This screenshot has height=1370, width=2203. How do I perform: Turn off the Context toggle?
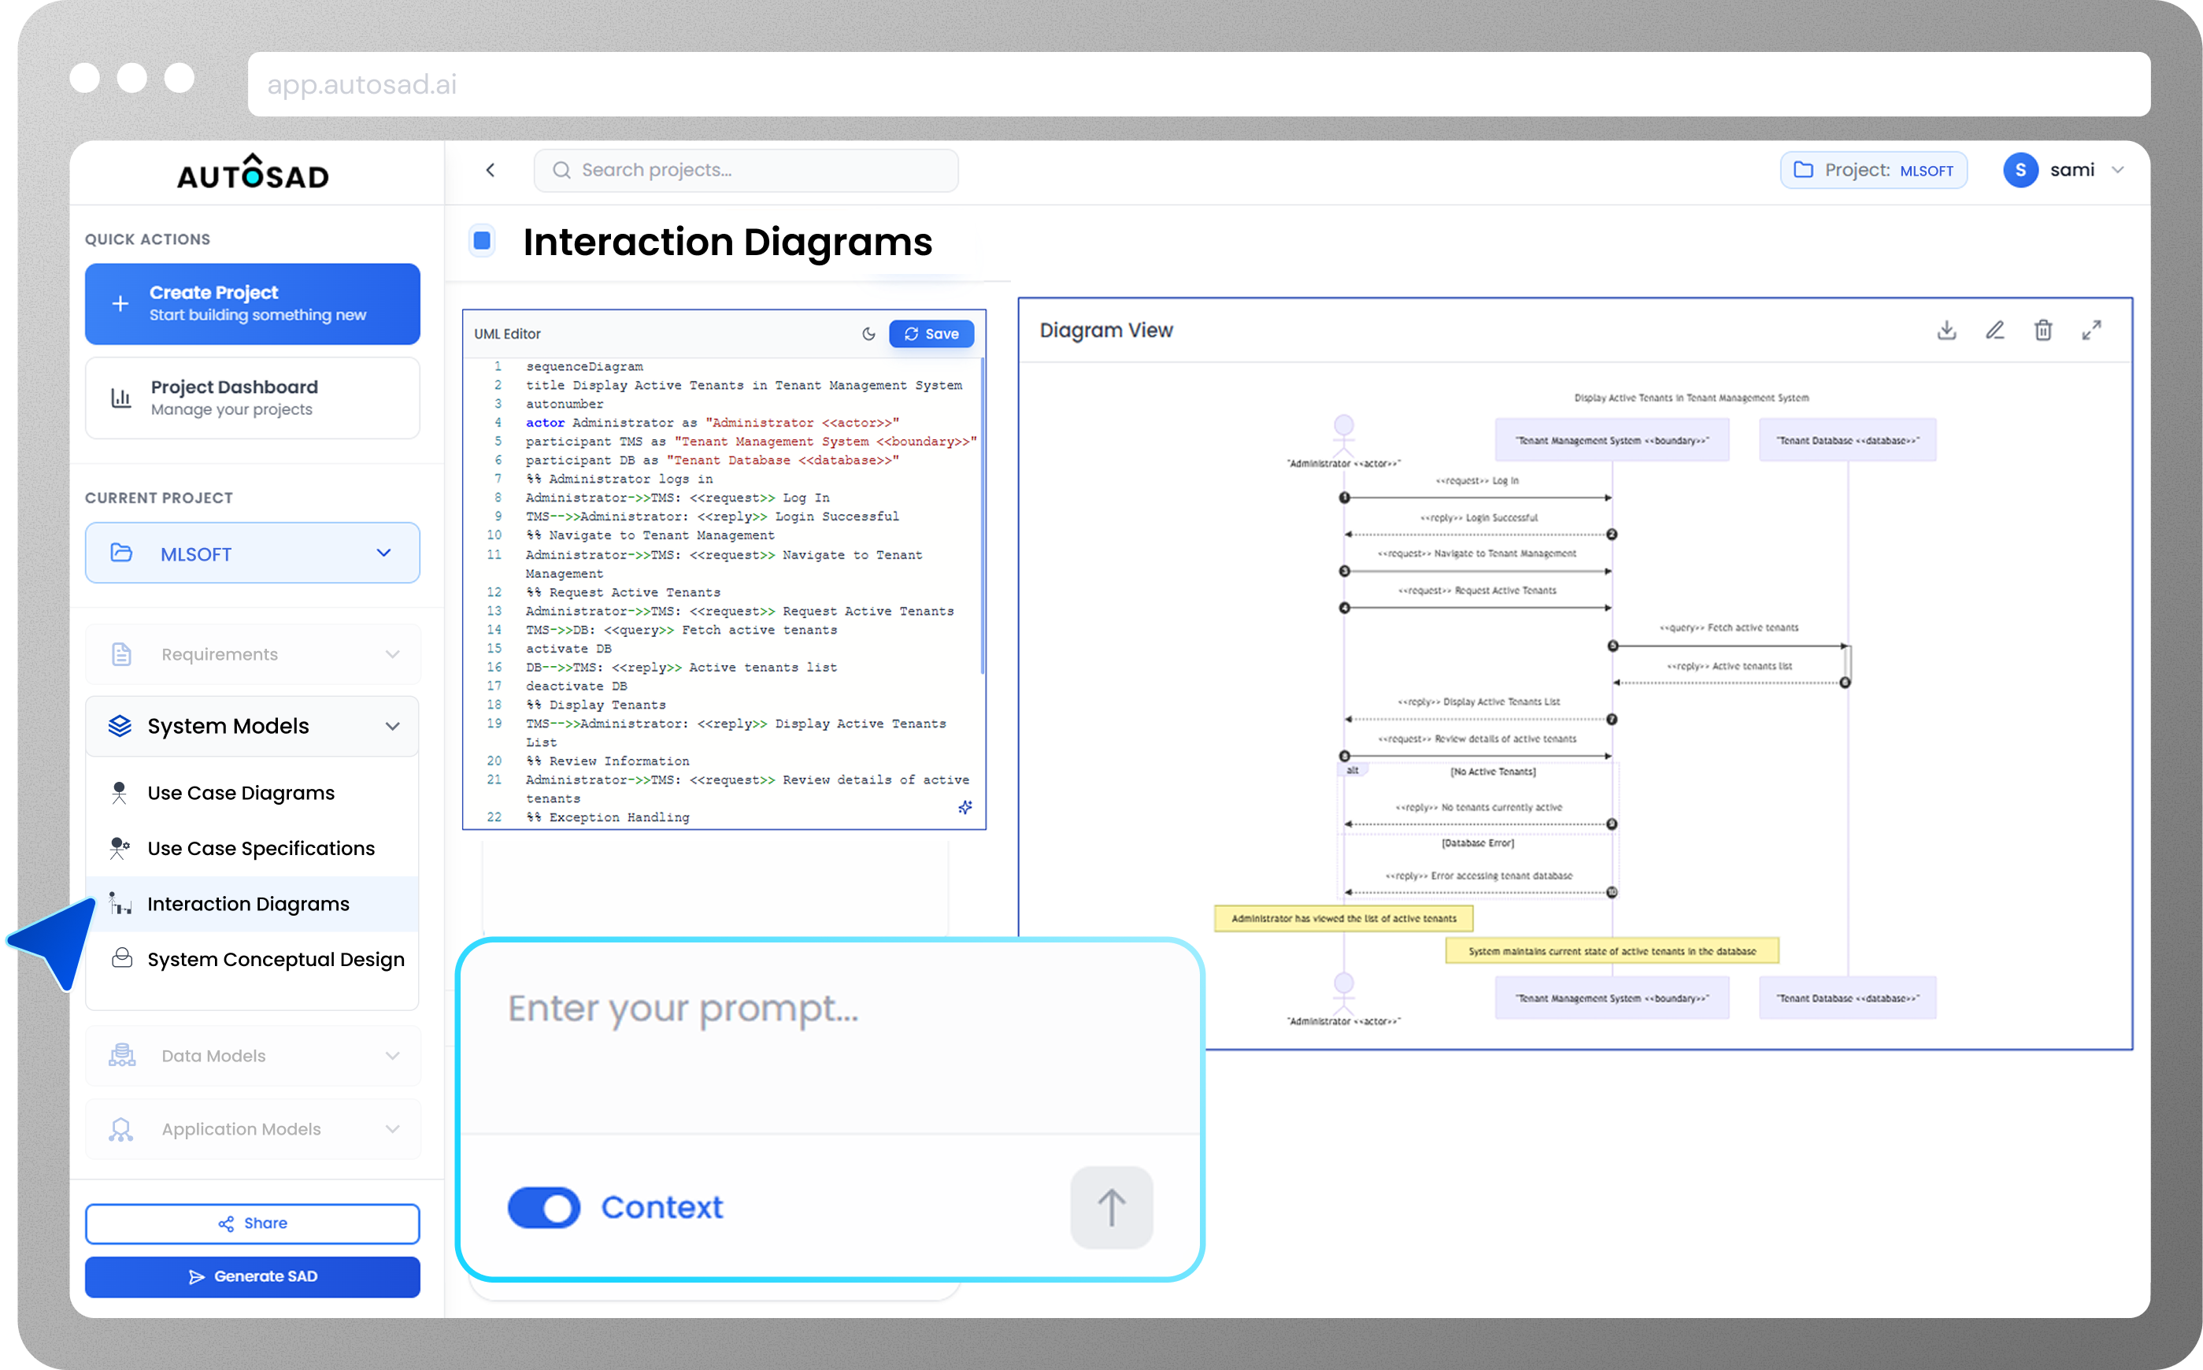pyautogui.click(x=544, y=1207)
